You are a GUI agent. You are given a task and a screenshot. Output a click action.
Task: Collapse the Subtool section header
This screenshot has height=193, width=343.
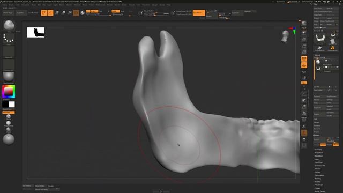317,55
